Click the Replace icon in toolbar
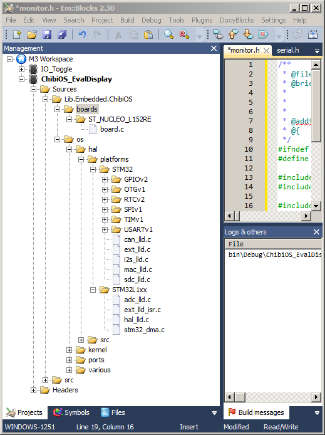This screenshot has height=435, width=325. click(184, 34)
